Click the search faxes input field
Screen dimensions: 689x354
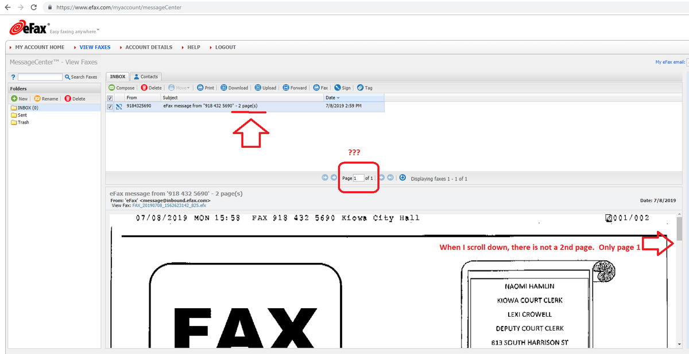point(40,77)
